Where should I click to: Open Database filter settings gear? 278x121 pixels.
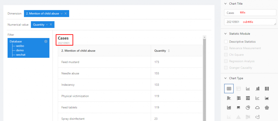tap(46, 42)
